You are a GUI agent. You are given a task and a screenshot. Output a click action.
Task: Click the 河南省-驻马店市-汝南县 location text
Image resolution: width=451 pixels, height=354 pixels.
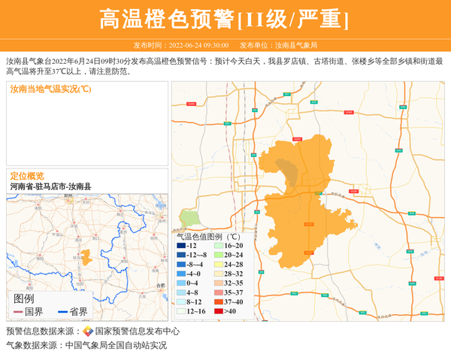50,186
